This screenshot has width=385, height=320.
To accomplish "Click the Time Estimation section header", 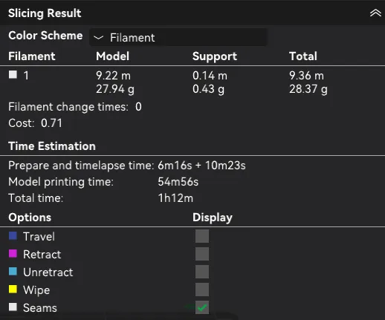I will tap(52, 146).
